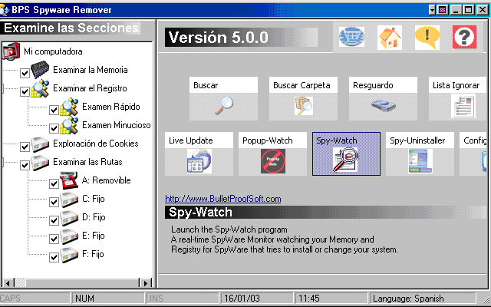Click the hard drive icon for D: Fijo
Viewport: 491px width, 307px height.
pos(69,218)
